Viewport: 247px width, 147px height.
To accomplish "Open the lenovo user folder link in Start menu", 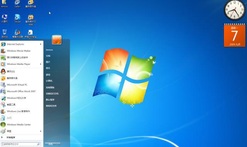I will (x=49, y=50).
